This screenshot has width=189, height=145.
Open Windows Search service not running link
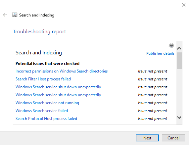point(47,103)
